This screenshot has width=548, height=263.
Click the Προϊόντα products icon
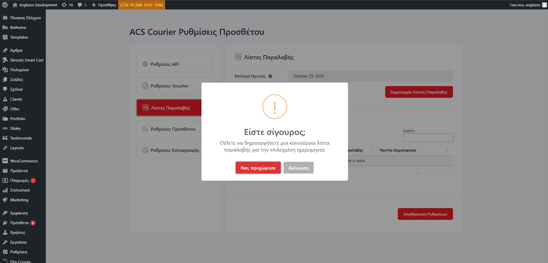pos(5,171)
